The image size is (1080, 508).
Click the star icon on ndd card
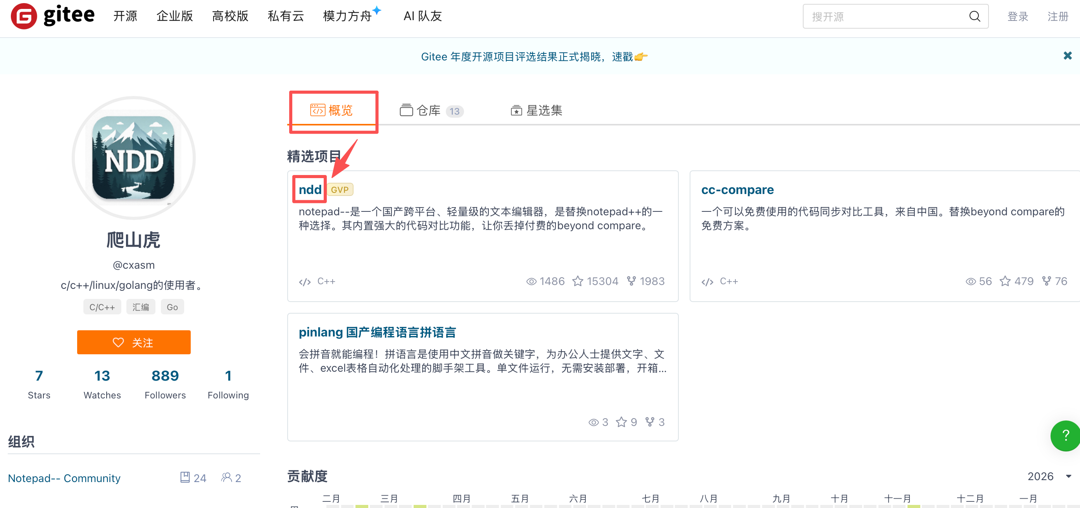pos(577,281)
